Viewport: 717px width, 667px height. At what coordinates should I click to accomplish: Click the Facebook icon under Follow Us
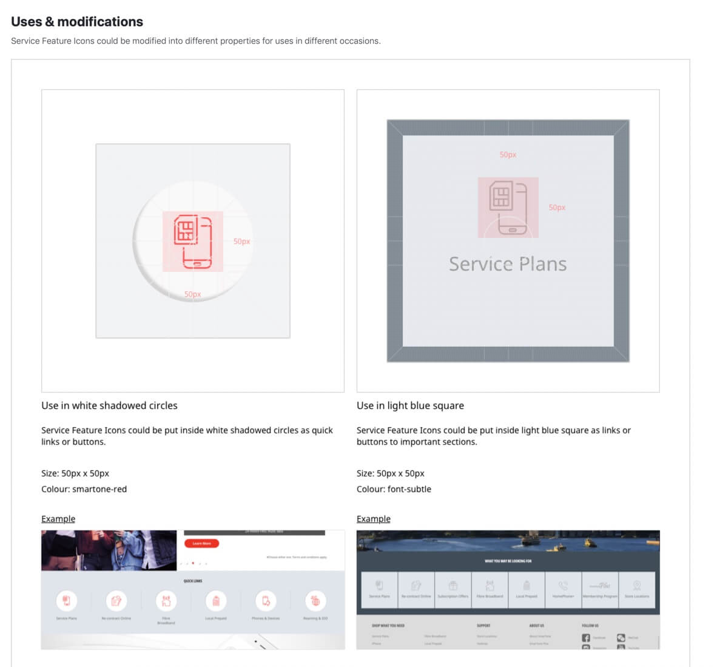point(586,638)
